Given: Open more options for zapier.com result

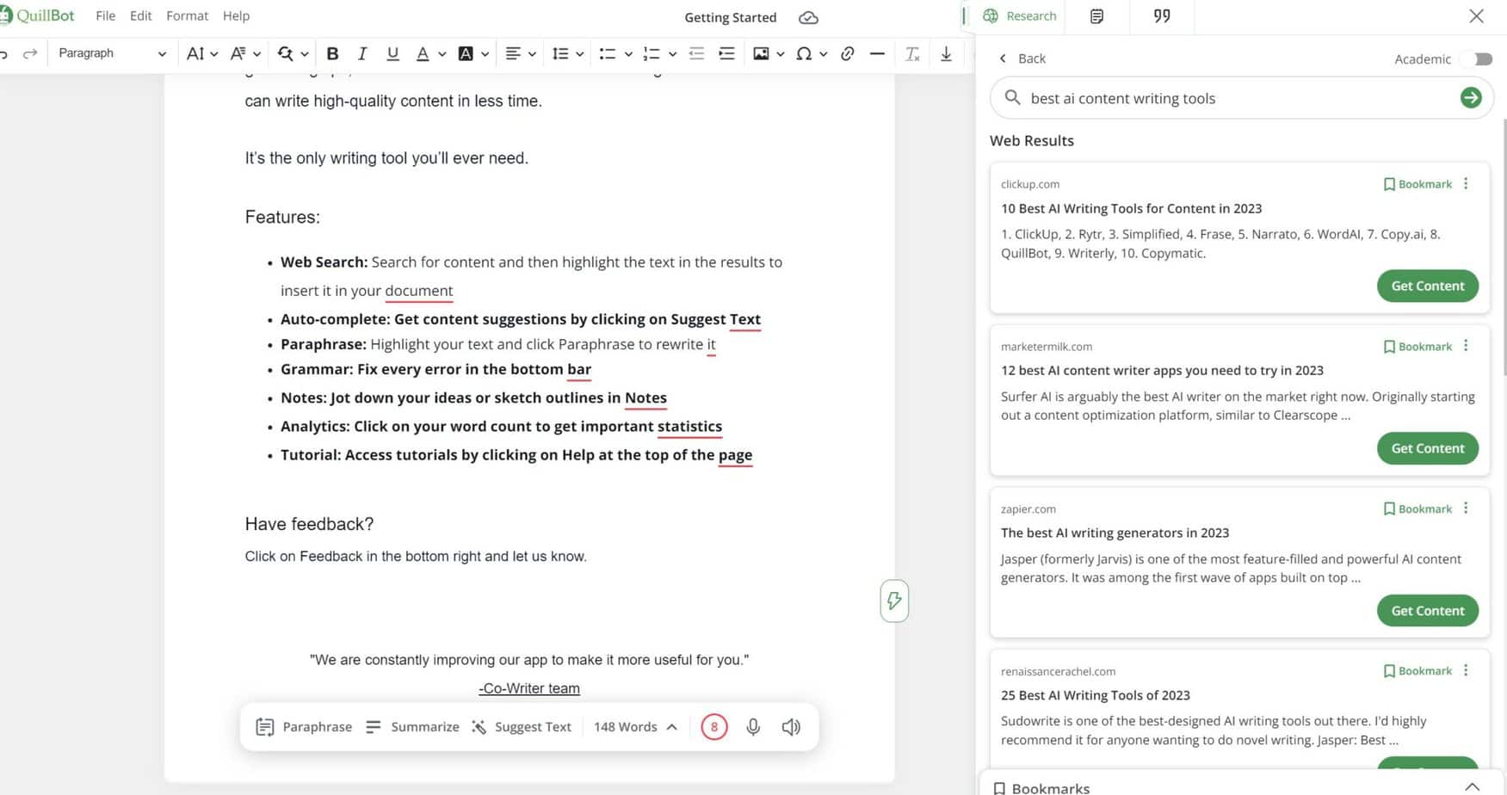Looking at the screenshot, I should click(x=1466, y=508).
